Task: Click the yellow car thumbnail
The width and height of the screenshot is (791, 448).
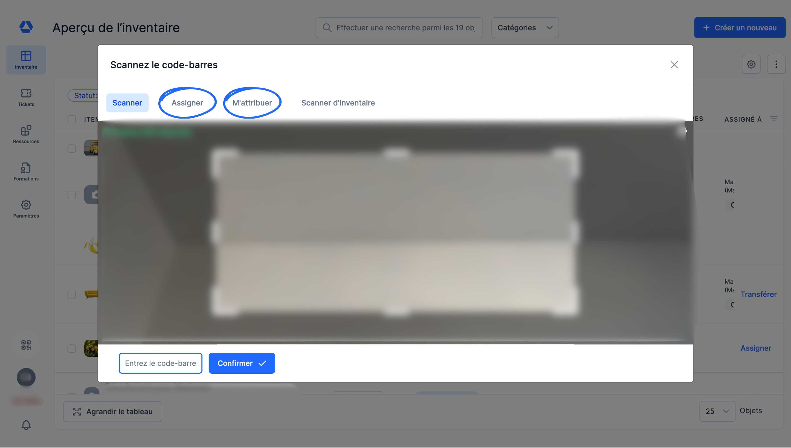Action: pyautogui.click(x=91, y=148)
